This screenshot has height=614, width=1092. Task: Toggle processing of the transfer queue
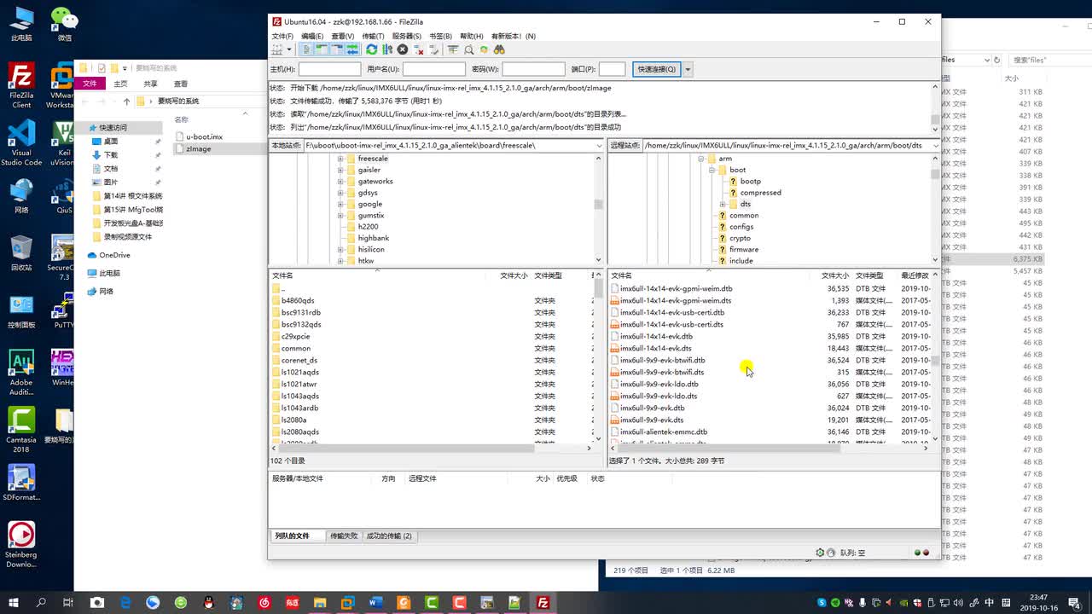386,49
